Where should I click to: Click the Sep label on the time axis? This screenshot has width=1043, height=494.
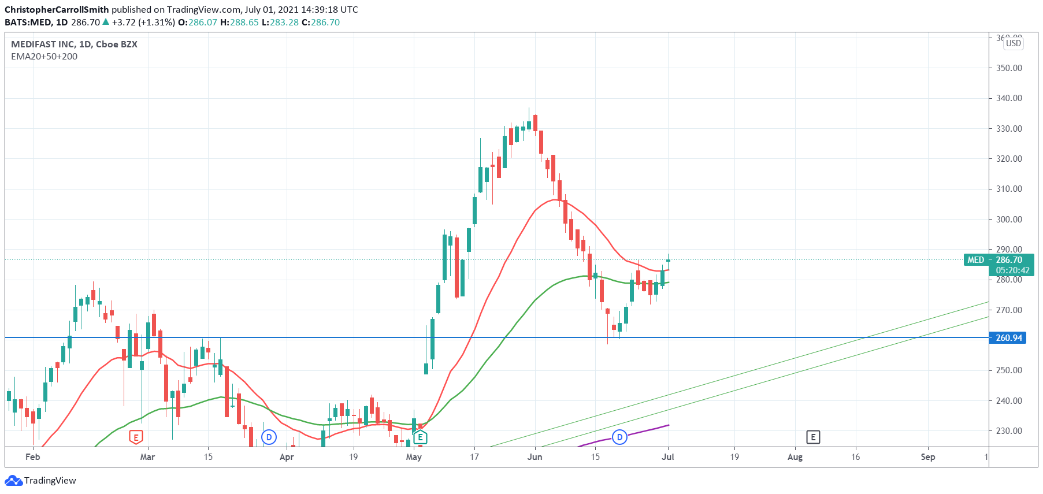point(928,457)
